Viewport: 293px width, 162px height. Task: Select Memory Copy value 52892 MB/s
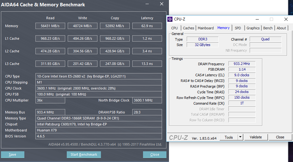click(115, 26)
